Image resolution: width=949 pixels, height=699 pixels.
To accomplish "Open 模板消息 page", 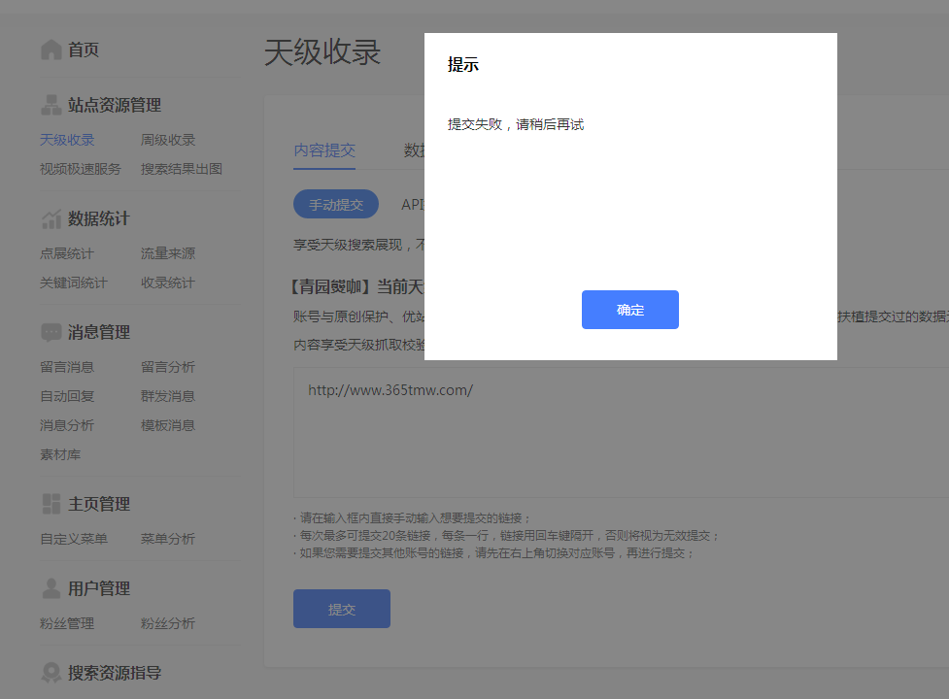I will tap(168, 425).
